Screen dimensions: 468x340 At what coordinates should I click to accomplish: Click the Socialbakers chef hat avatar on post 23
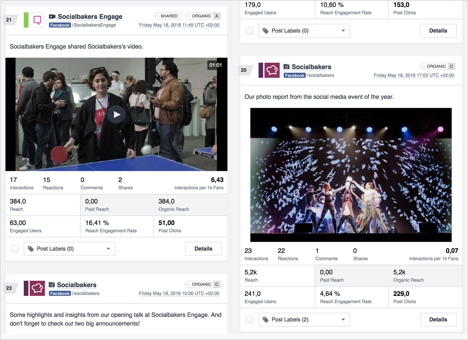click(x=37, y=288)
